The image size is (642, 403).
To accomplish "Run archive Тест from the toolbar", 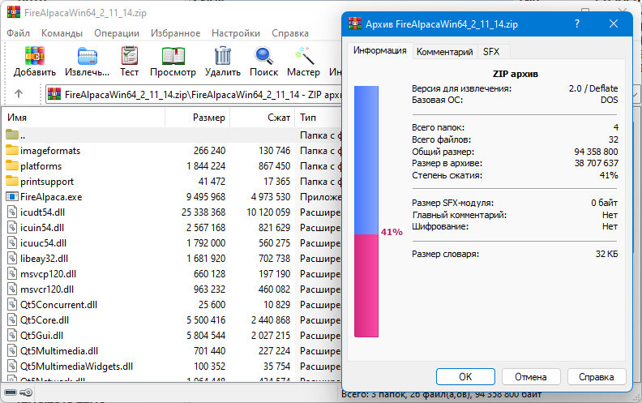I will click(x=130, y=56).
